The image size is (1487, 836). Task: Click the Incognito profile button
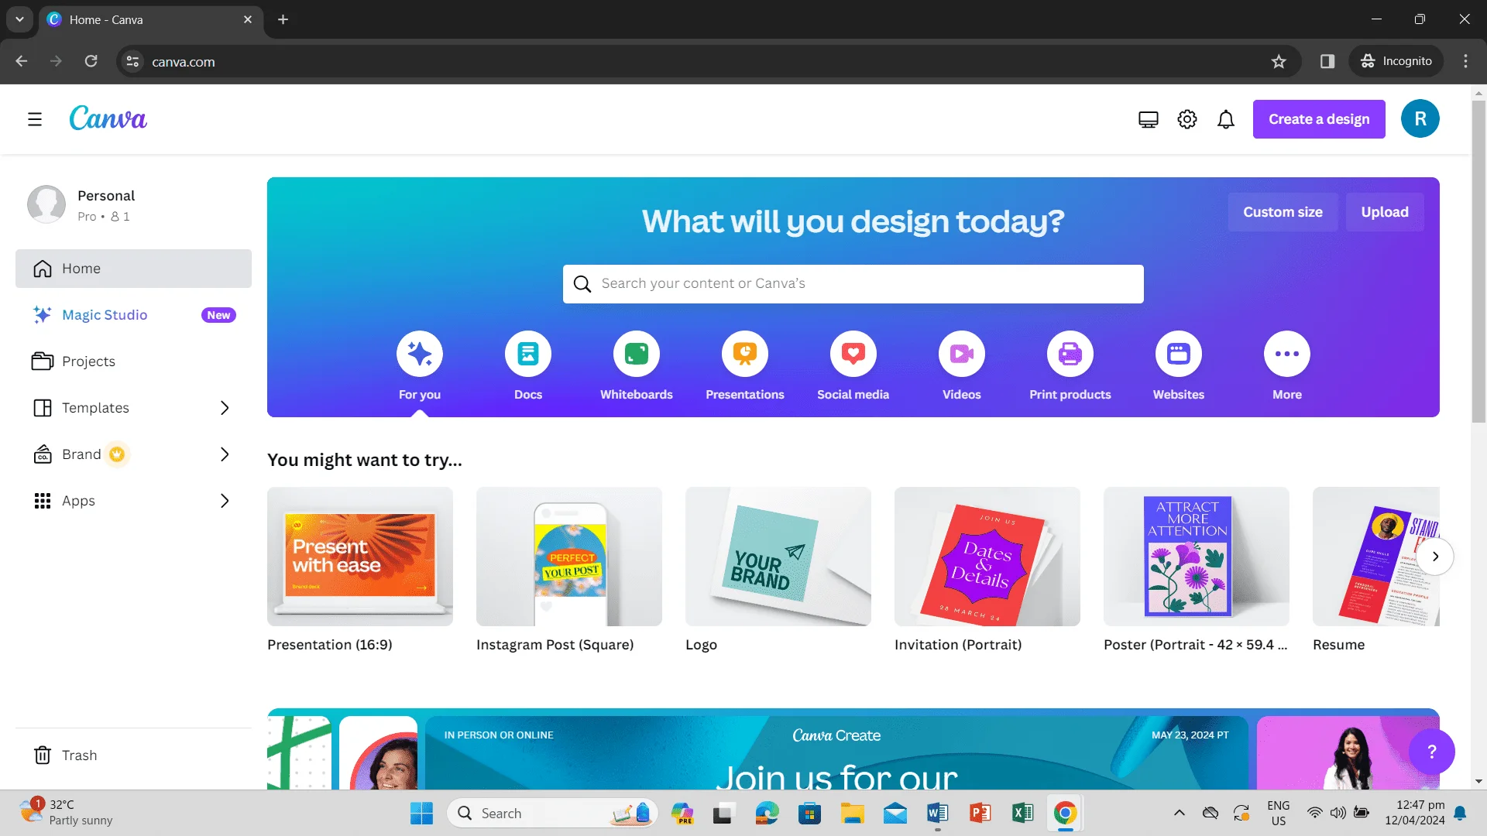(1396, 61)
